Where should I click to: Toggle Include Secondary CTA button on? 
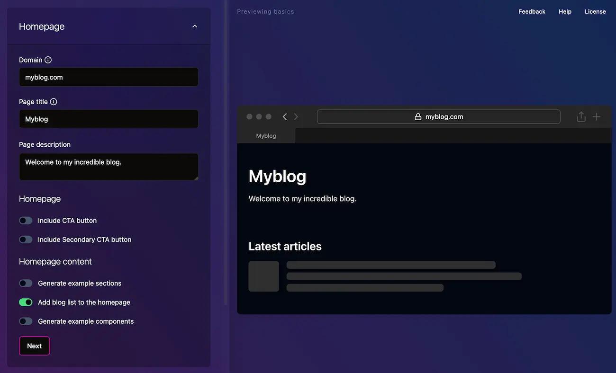click(26, 239)
